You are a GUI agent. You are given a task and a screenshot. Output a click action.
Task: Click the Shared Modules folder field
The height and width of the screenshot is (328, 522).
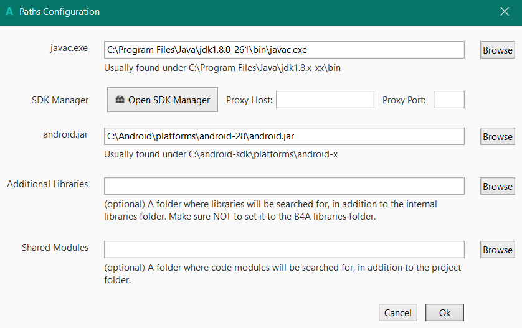click(284, 250)
